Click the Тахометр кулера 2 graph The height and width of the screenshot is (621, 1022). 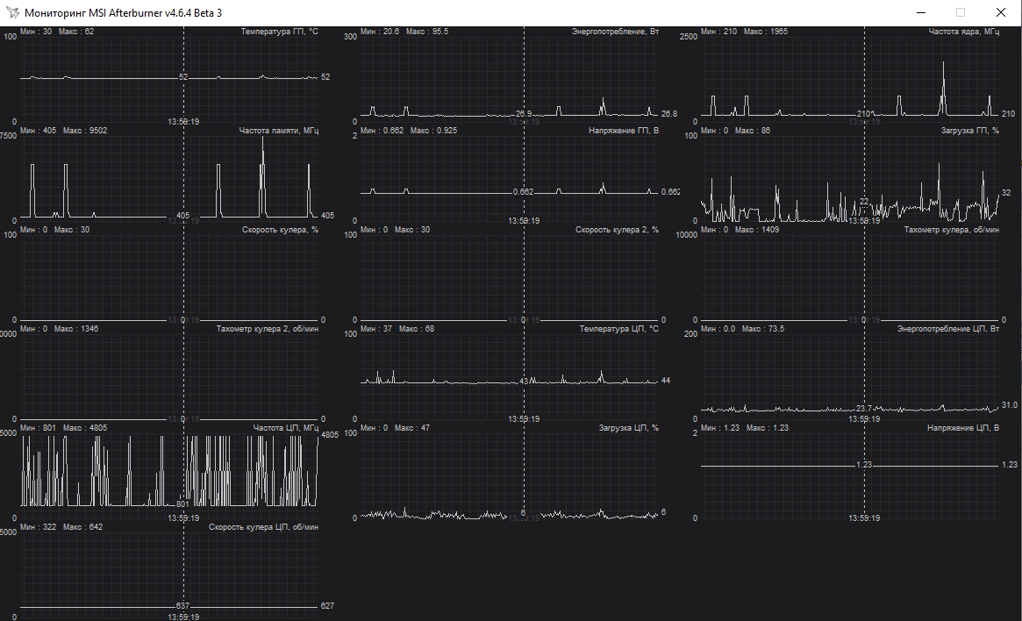point(169,374)
